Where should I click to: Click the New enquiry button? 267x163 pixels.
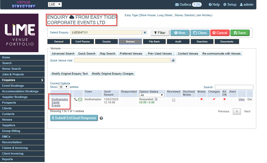[x=180, y=33]
